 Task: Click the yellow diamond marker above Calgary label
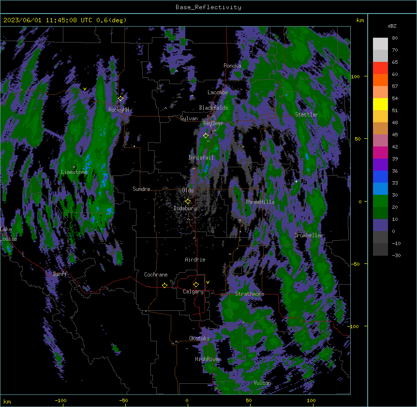196,285
